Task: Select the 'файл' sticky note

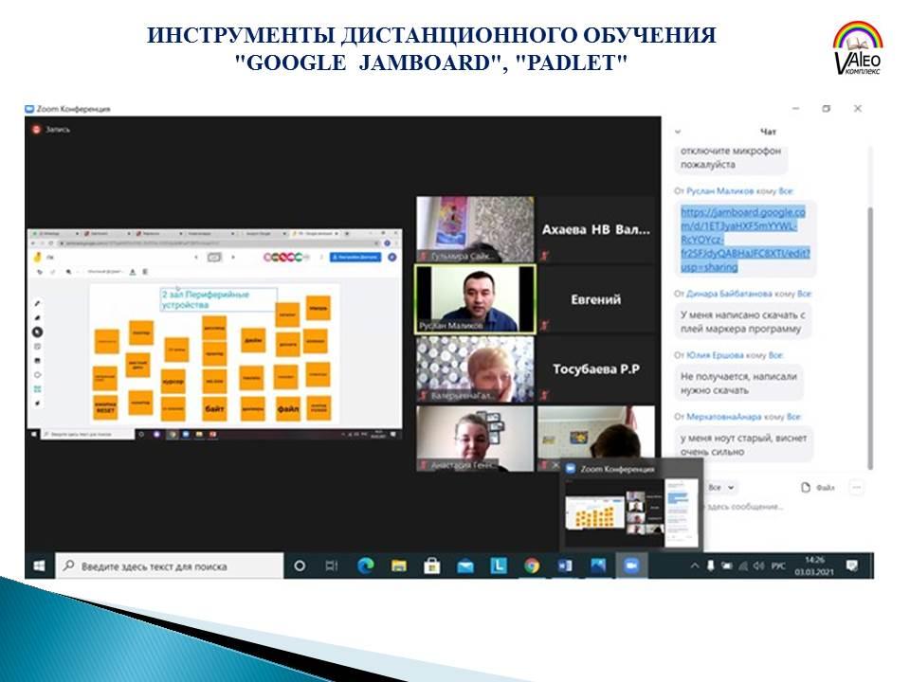Action: [x=288, y=408]
